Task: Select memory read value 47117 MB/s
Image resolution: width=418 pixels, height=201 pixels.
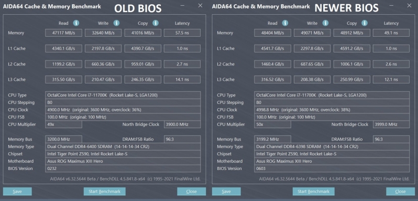Action: point(63,33)
